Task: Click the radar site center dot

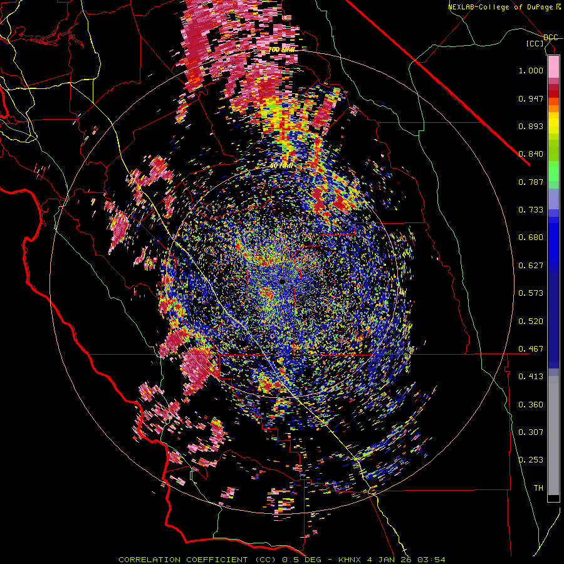Action: [x=283, y=282]
